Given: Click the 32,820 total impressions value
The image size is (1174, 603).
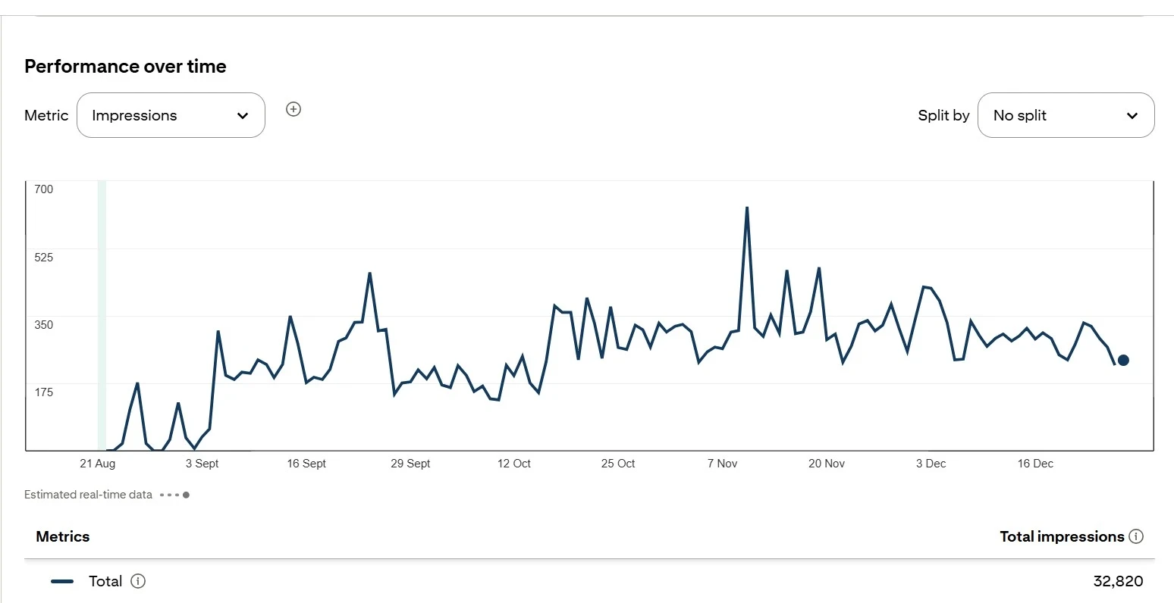Looking at the screenshot, I should pyautogui.click(x=1118, y=581).
